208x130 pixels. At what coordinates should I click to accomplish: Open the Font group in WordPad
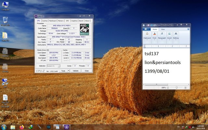[x=154, y=36]
